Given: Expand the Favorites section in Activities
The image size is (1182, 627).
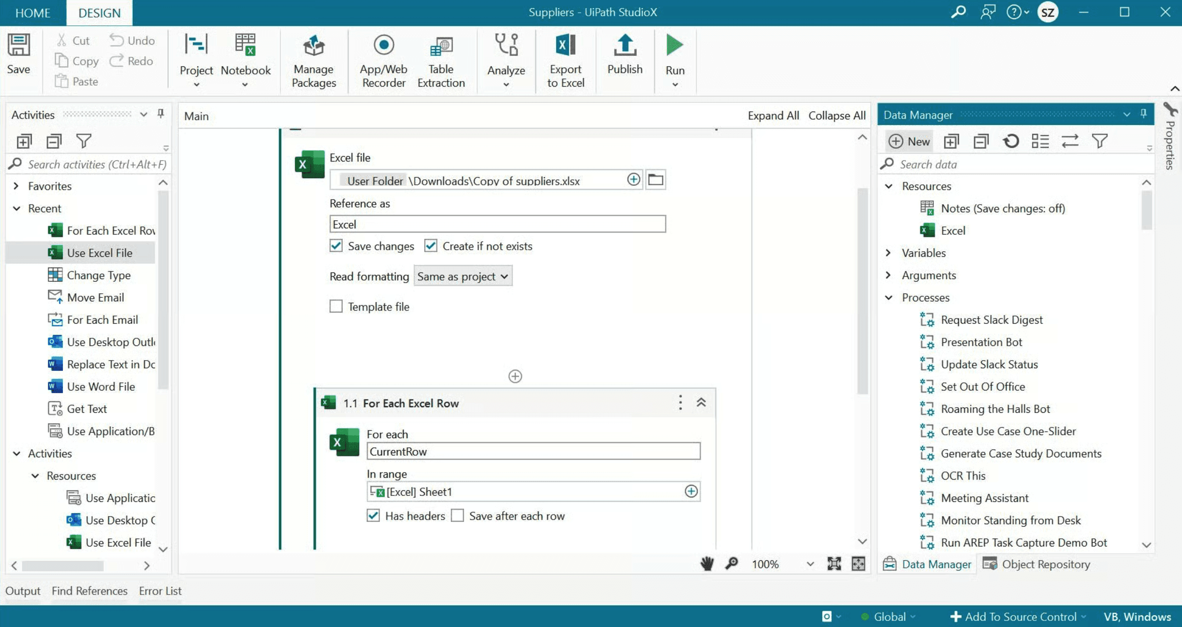Looking at the screenshot, I should pyautogui.click(x=16, y=186).
